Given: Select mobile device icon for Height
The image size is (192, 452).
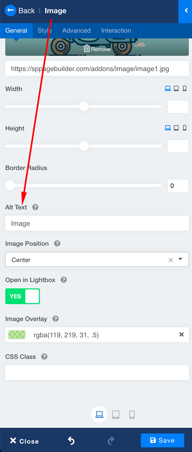Looking at the screenshot, I should coord(185,128).
